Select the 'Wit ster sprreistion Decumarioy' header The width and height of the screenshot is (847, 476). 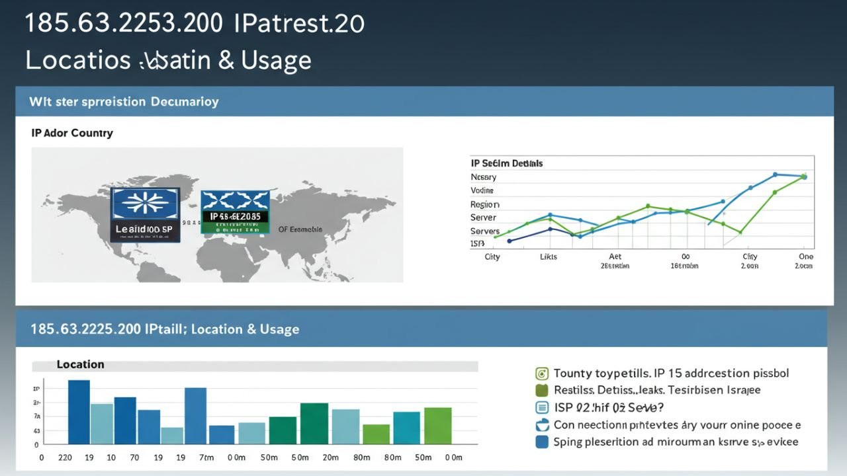pyautogui.click(x=124, y=102)
